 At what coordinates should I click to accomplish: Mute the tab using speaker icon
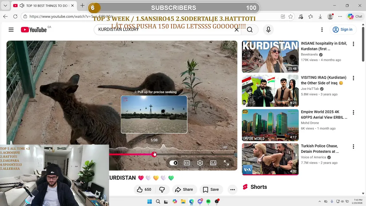pos(22,6)
